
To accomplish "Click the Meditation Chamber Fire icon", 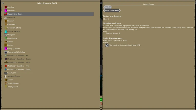I will point(6,66).
